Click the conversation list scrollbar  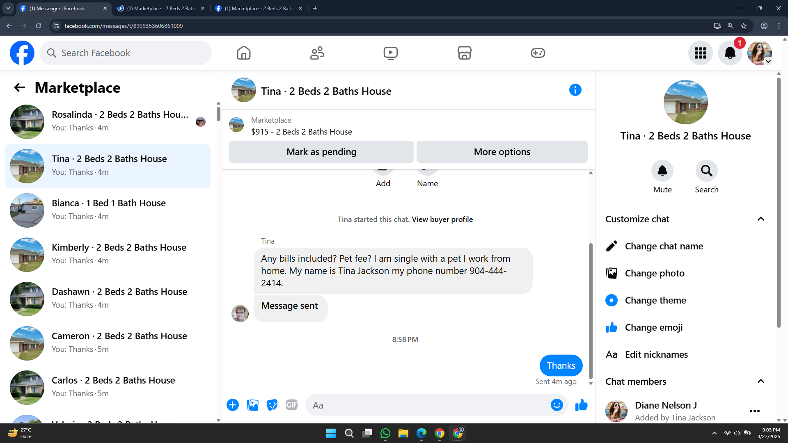click(x=218, y=114)
